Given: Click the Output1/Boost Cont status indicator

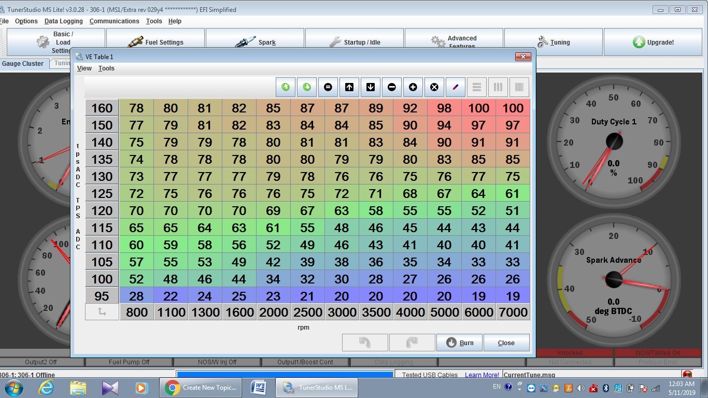Looking at the screenshot, I should pyautogui.click(x=305, y=362).
